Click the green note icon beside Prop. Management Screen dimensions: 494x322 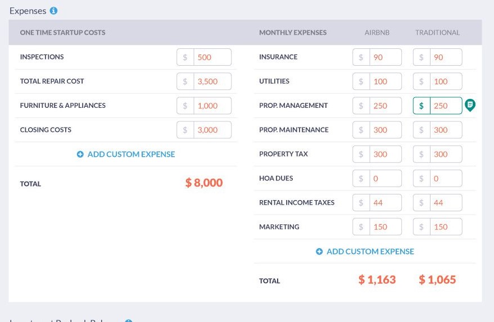coord(470,105)
